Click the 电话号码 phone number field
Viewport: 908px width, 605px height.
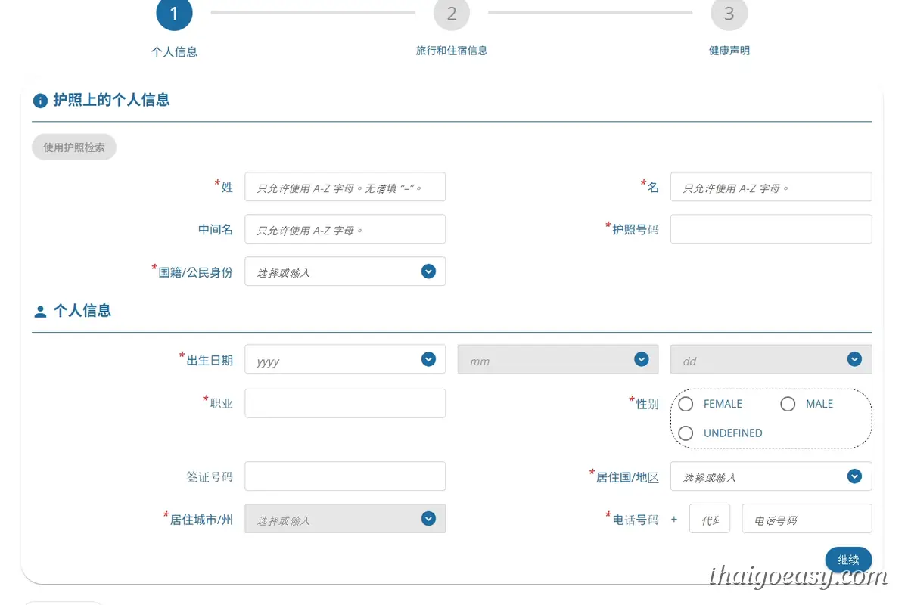(x=807, y=519)
